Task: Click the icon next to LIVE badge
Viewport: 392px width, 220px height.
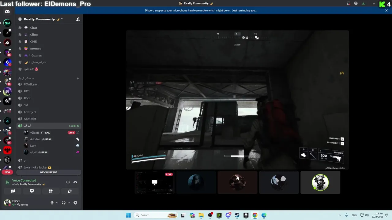Action: [78, 133]
